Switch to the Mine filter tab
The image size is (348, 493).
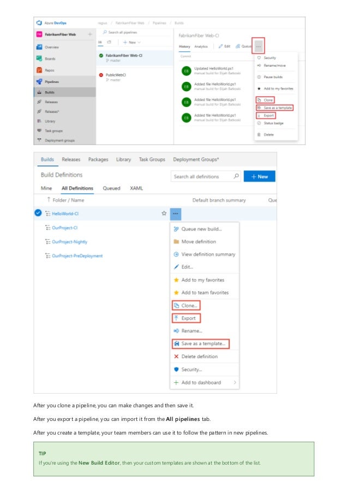click(x=46, y=188)
